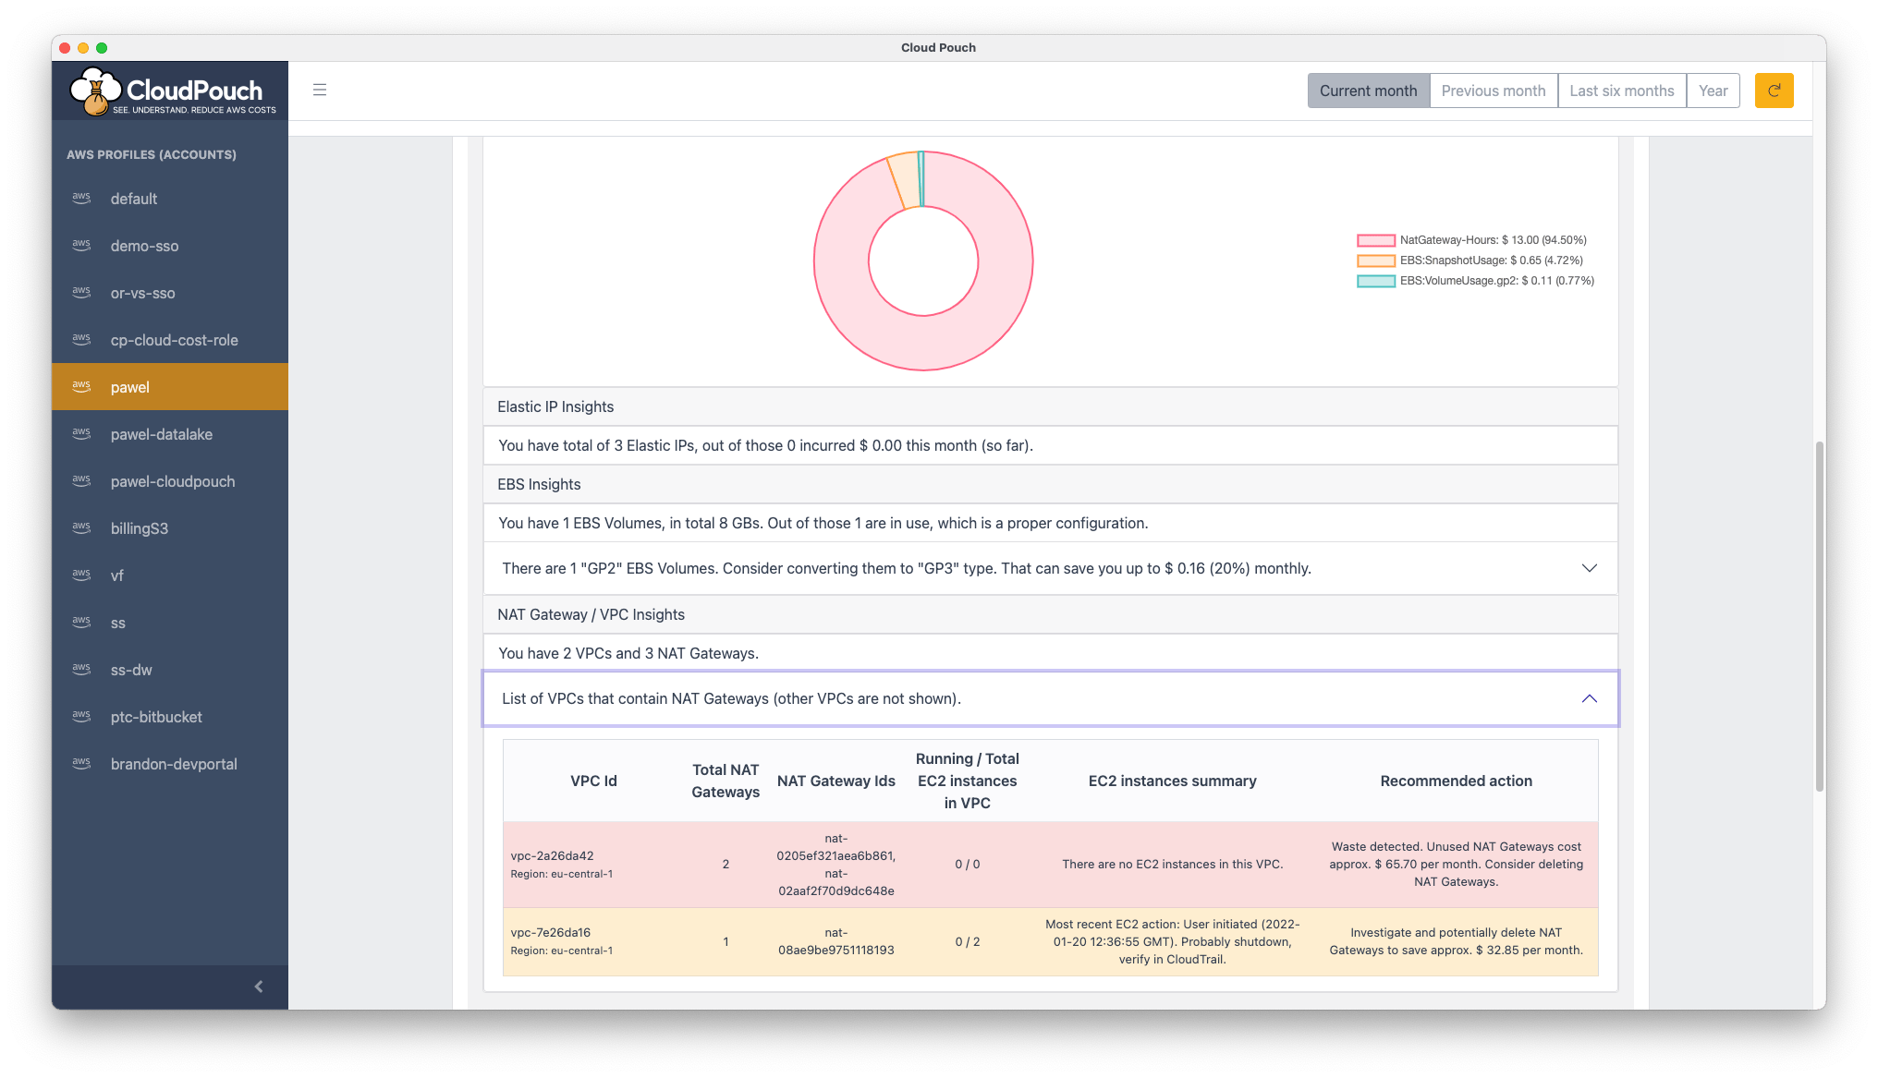Click the VPC Id column header
The image size is (1878, 1078).
pyautogui.click(x=593, y=781)
